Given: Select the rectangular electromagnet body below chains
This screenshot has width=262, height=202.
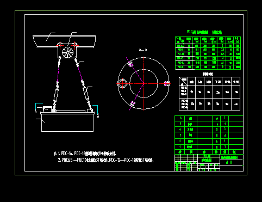Looking at the screenshot, I should 67,123.
